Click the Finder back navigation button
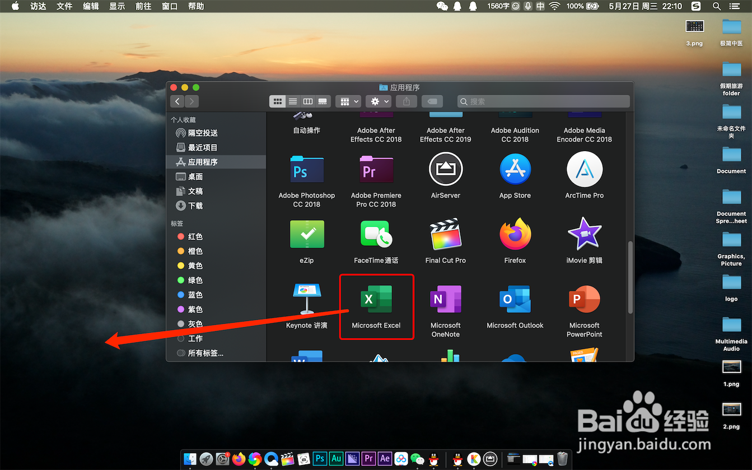This screenshot has width=752, height=470. click(178, 101)
